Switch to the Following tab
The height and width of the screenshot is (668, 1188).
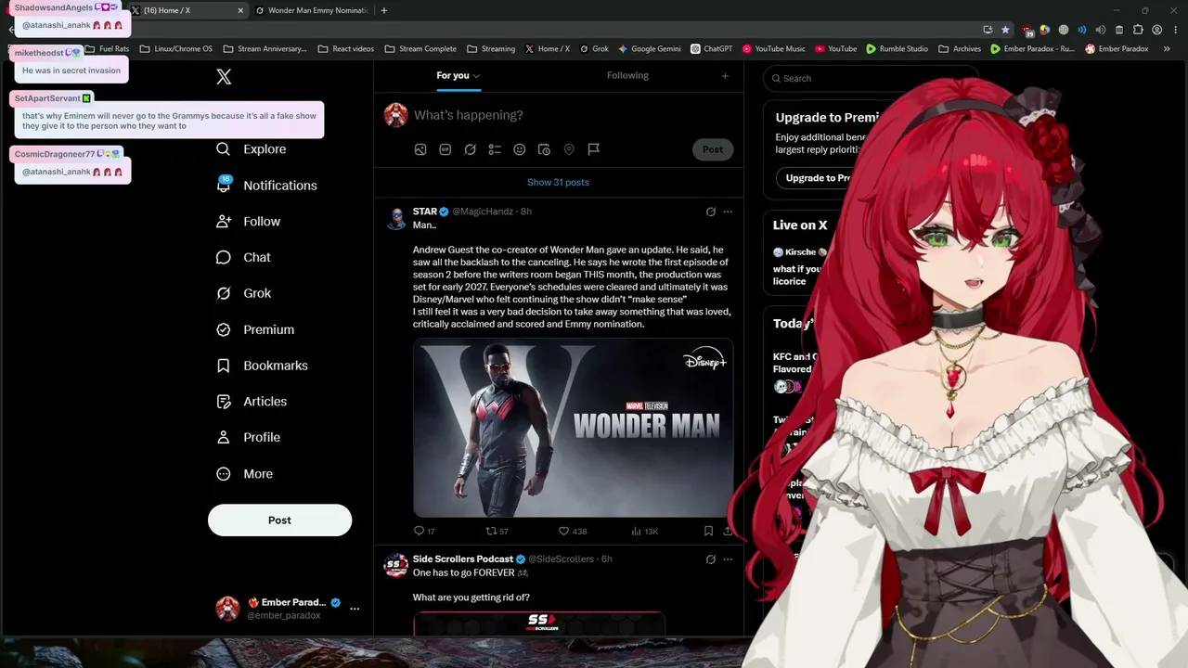627,75
